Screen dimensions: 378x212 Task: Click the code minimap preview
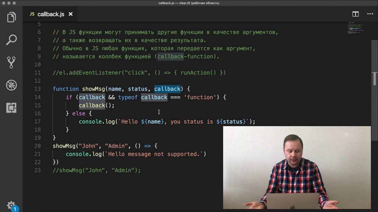tap(357, 28)
